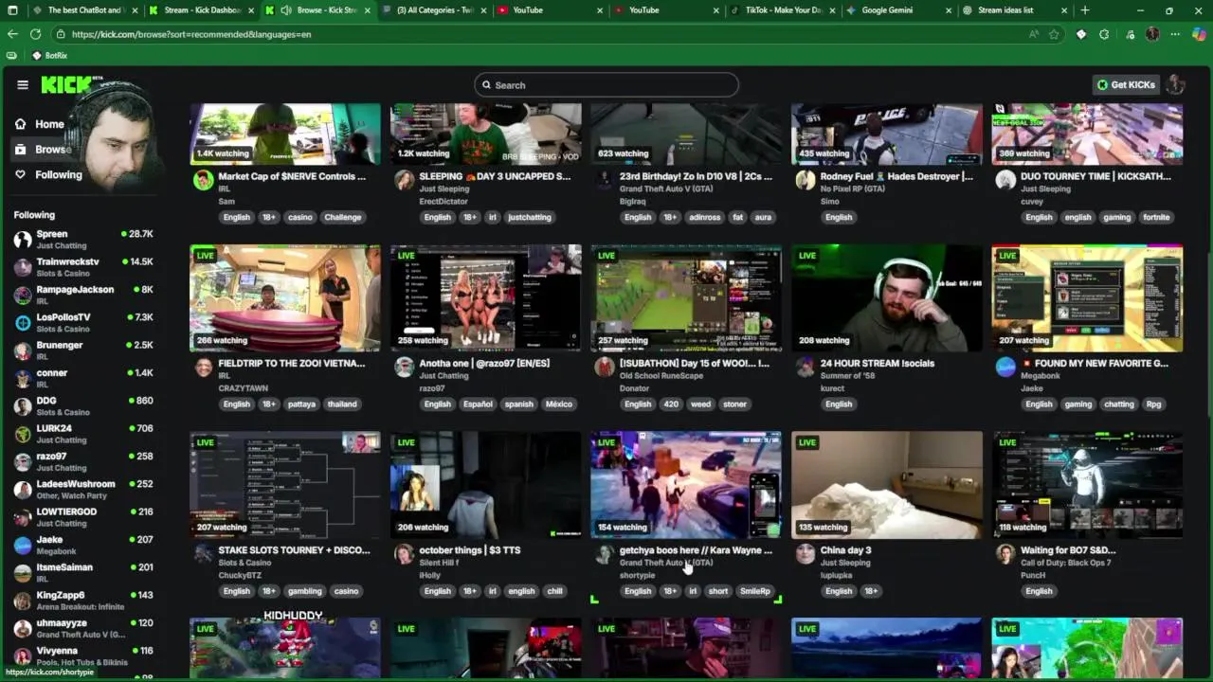Image resolution: width=1213 pixels, height=682 pixels.
Task: Switch to Stream - Kick Dashboard tab
Action: pos(202,10)
